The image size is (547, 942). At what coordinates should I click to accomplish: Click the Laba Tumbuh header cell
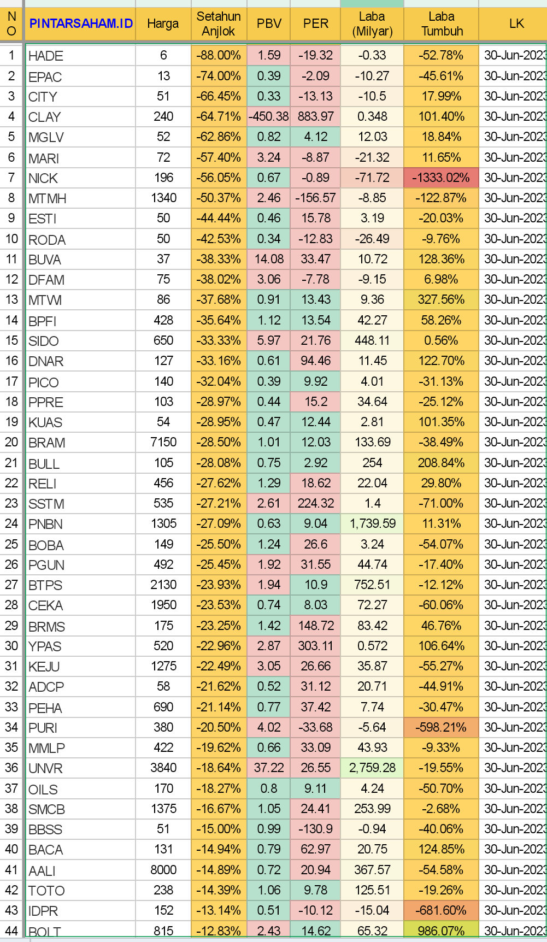pyautogui.click(x=442, y=23)
